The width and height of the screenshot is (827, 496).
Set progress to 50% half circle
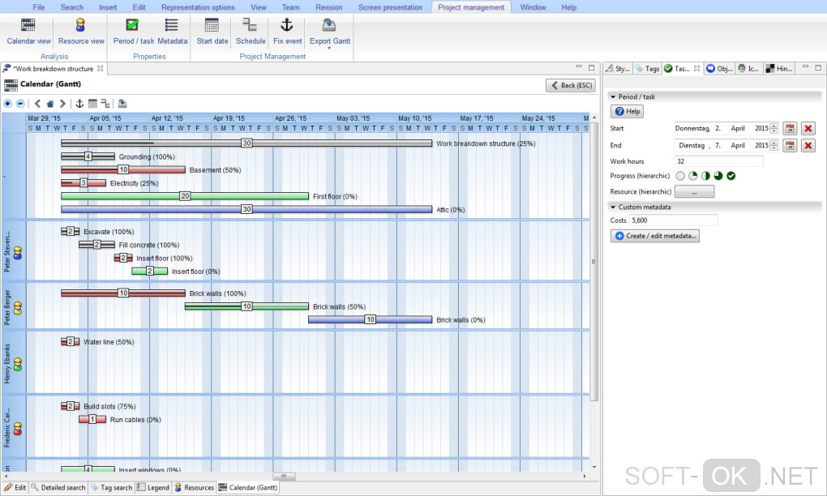[x=705, y=176]
